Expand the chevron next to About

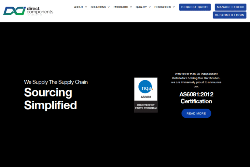(x=86, y=7)
